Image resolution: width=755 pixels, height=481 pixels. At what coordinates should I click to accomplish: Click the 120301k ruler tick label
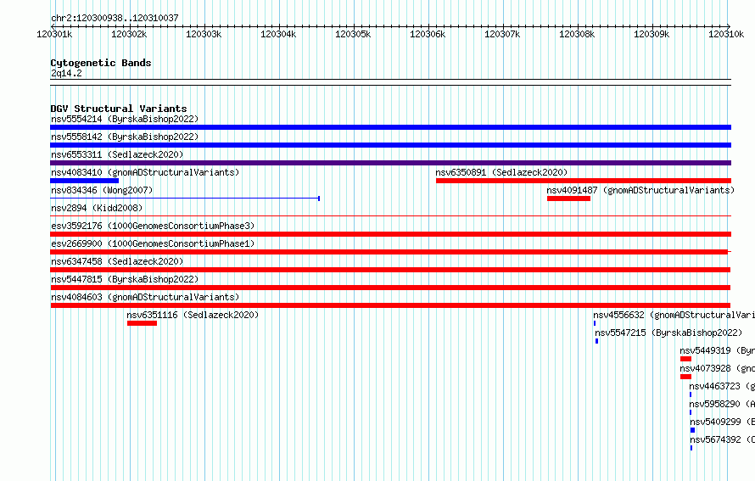pos(54,34)
